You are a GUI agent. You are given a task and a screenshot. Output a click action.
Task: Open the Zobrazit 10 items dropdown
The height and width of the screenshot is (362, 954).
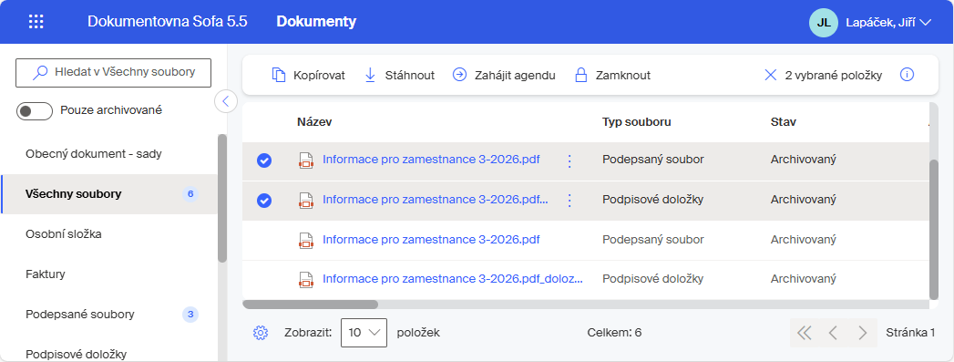364,332
